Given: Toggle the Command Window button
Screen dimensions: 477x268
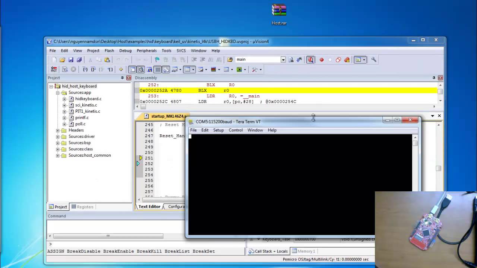Looking at the screenshot, I should (x=132, y=69).
